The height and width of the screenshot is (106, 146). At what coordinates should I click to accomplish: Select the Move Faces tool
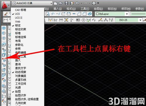4,50
